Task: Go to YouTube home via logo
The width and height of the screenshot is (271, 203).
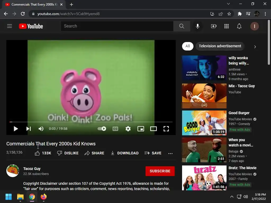Action: pos(31,26)
